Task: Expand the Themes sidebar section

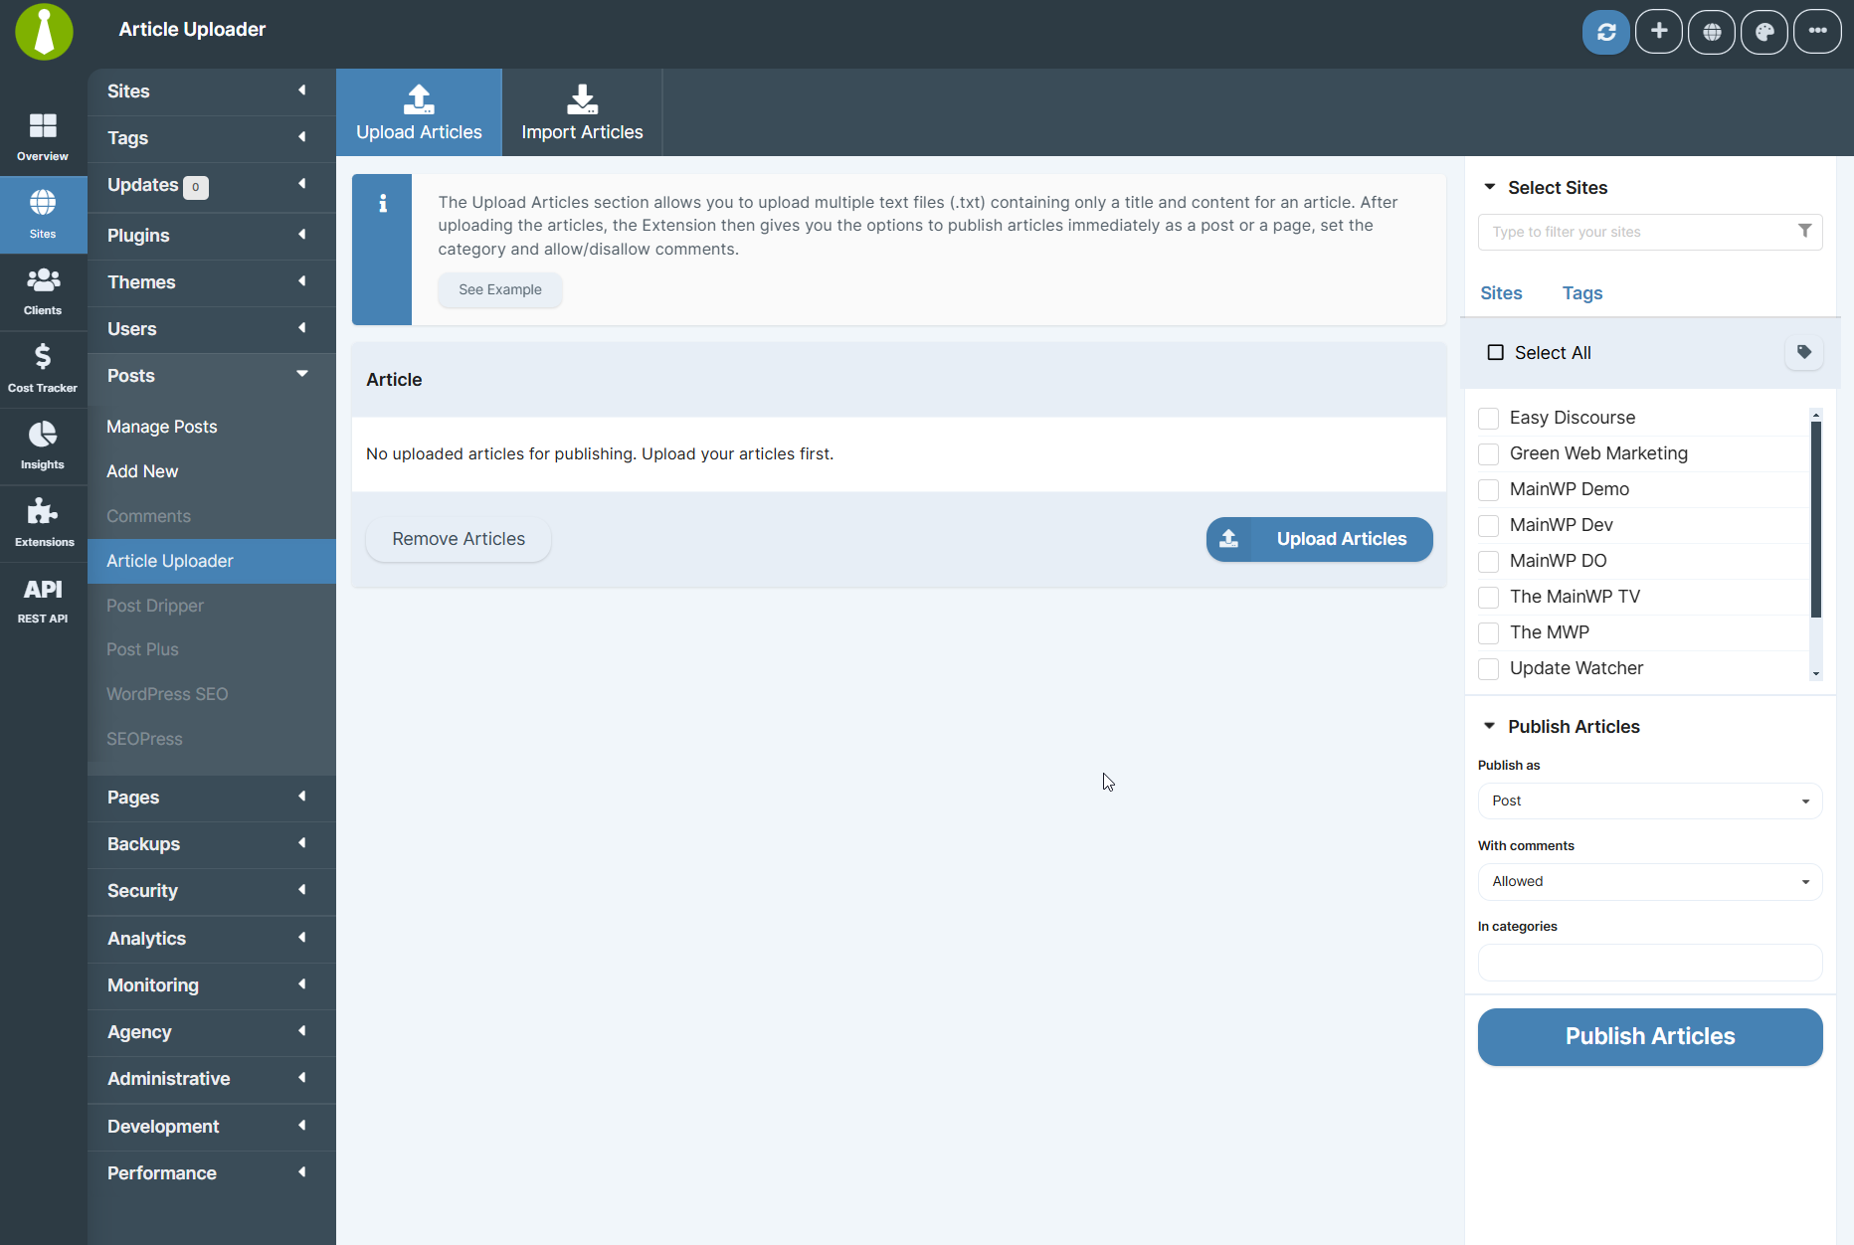Action: pyautogui.click(x=210, y=281)
